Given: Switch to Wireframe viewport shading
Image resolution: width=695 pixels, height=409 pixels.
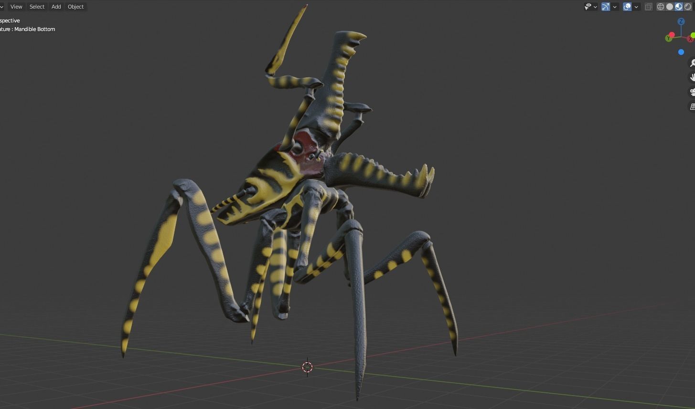Looking at the screenshot, I should (x=661, y=7).
